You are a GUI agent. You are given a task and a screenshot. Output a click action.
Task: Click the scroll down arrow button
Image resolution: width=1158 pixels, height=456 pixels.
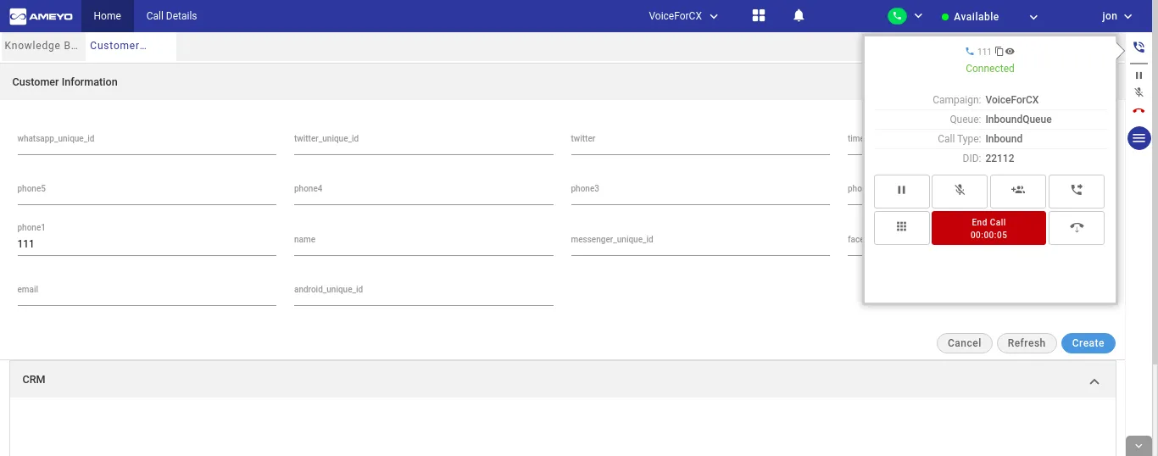pyautogui.click(x=1139, y=446)
